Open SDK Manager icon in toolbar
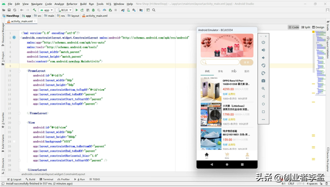Screen dimensions: 330x187 pyautogui.click(x=134, y=10)
